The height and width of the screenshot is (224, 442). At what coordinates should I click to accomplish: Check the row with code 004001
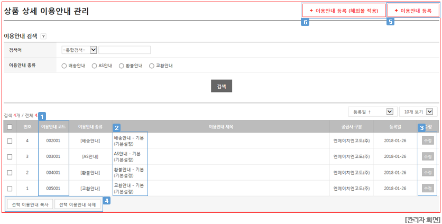click(10, 173)
